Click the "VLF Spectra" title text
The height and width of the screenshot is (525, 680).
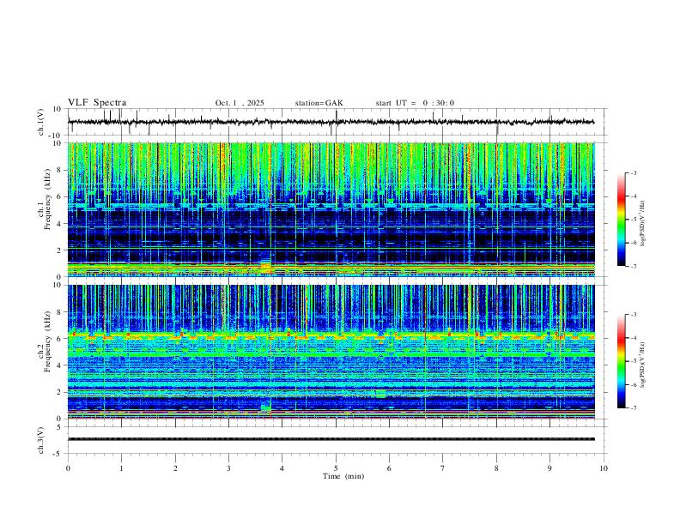coord(97,102)
